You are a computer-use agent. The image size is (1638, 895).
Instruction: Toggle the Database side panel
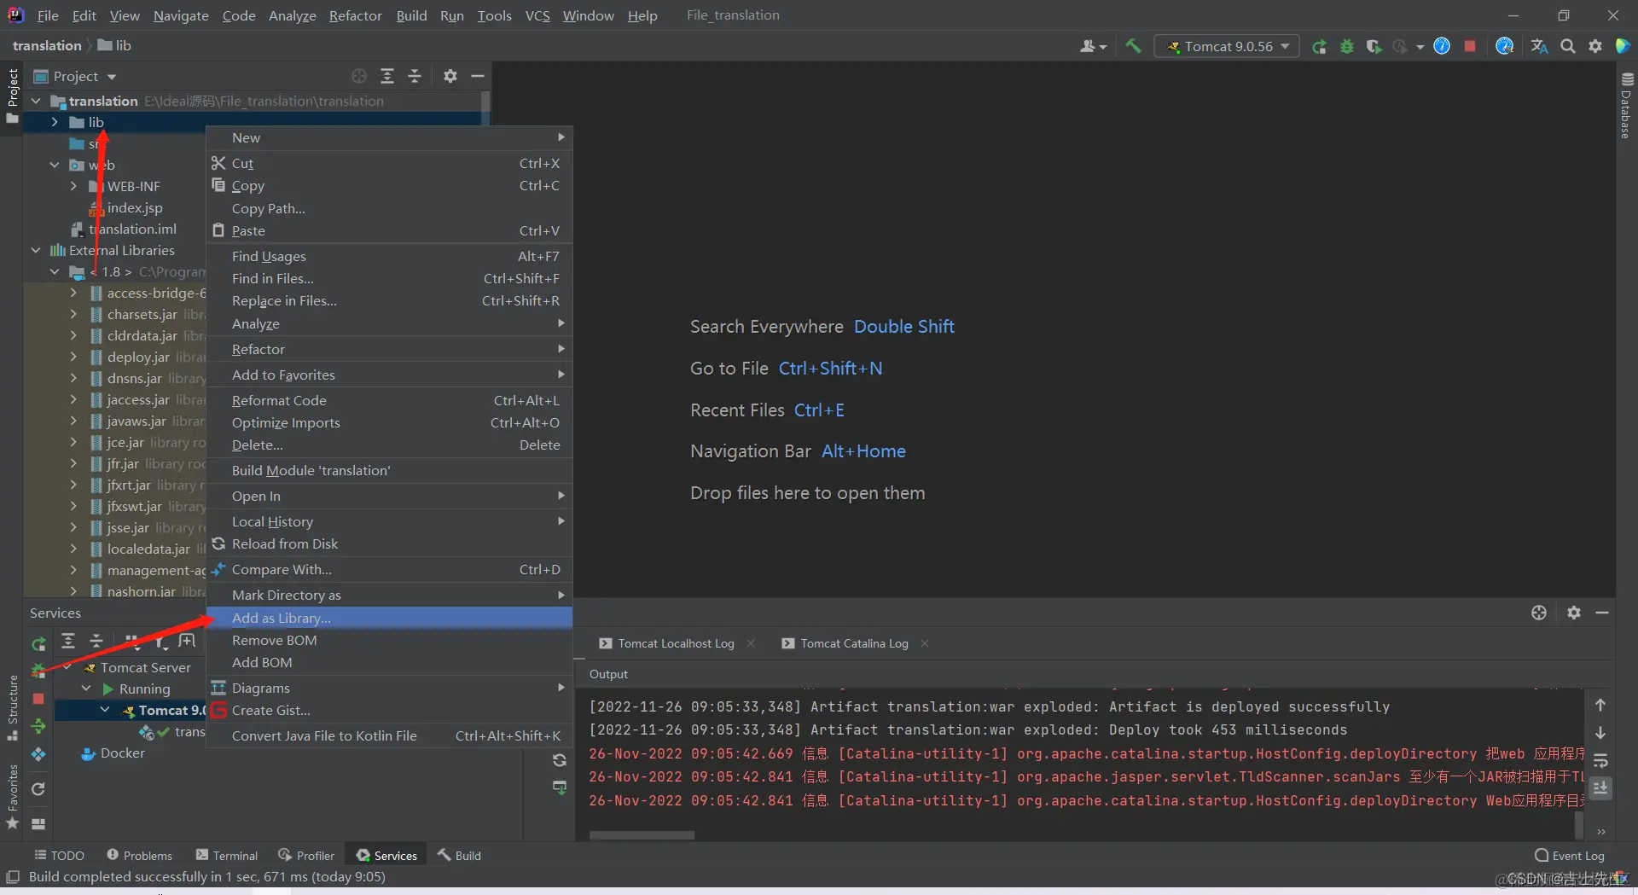1626,107
